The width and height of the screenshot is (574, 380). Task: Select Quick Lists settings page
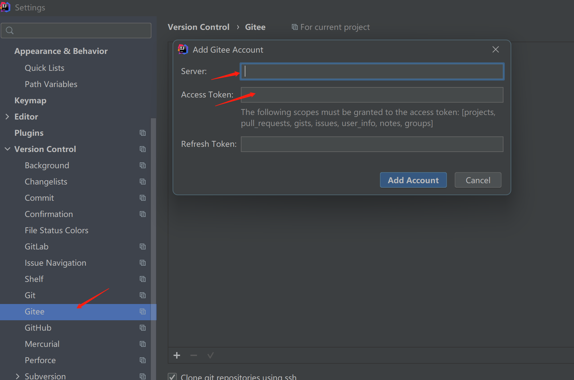[x=45, y=68]
